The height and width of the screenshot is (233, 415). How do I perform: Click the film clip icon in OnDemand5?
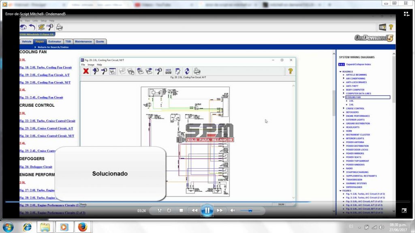coord(383,27)
